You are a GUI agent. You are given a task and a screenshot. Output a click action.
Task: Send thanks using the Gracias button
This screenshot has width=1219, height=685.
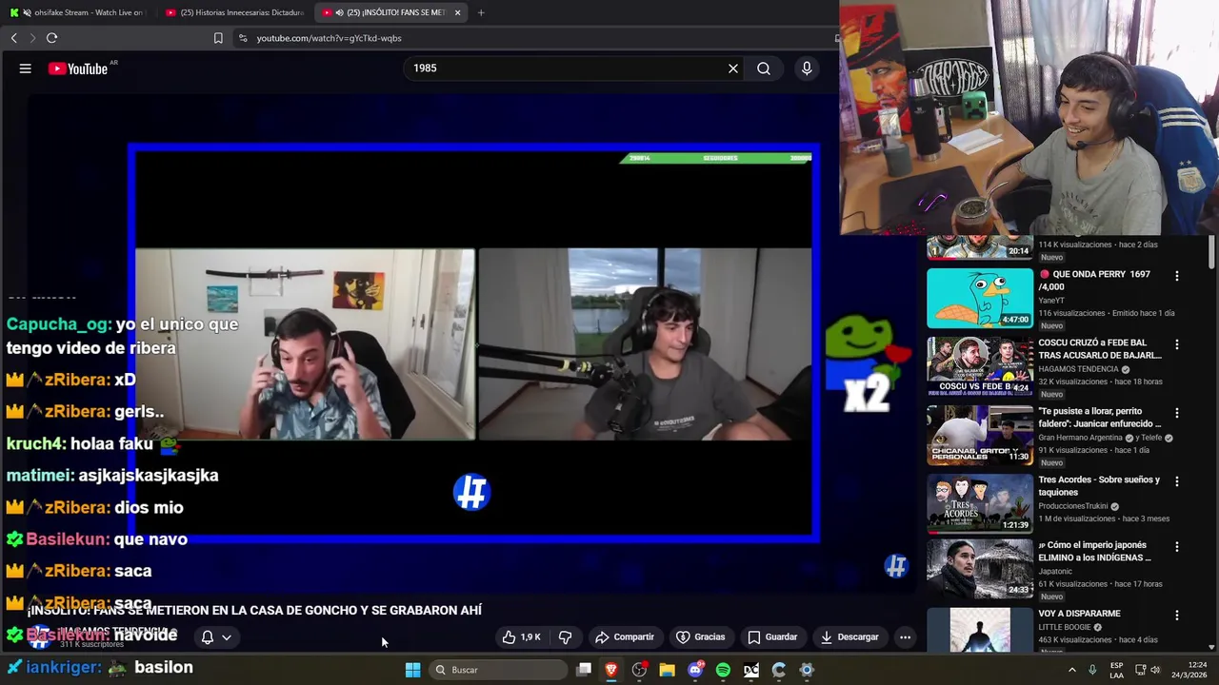tap(701, 637)
